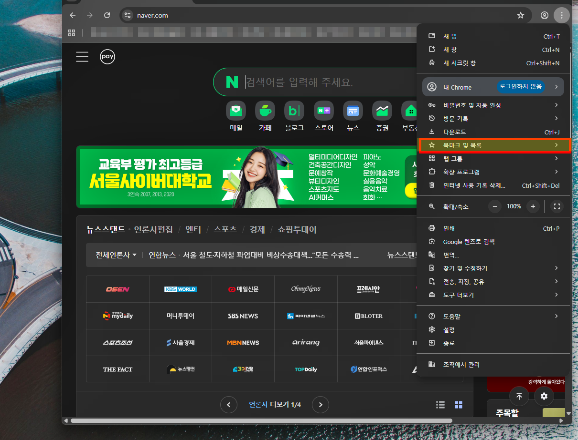Switch to 엔터 tab
The height and width of the screenshot is (440, 578).
[x=193, y=229]
